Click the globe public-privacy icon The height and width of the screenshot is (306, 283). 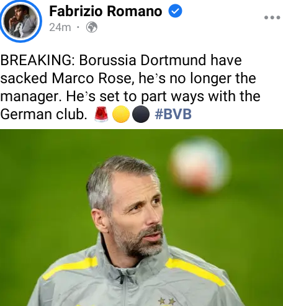pyautogui.click(x=92, y=27)
